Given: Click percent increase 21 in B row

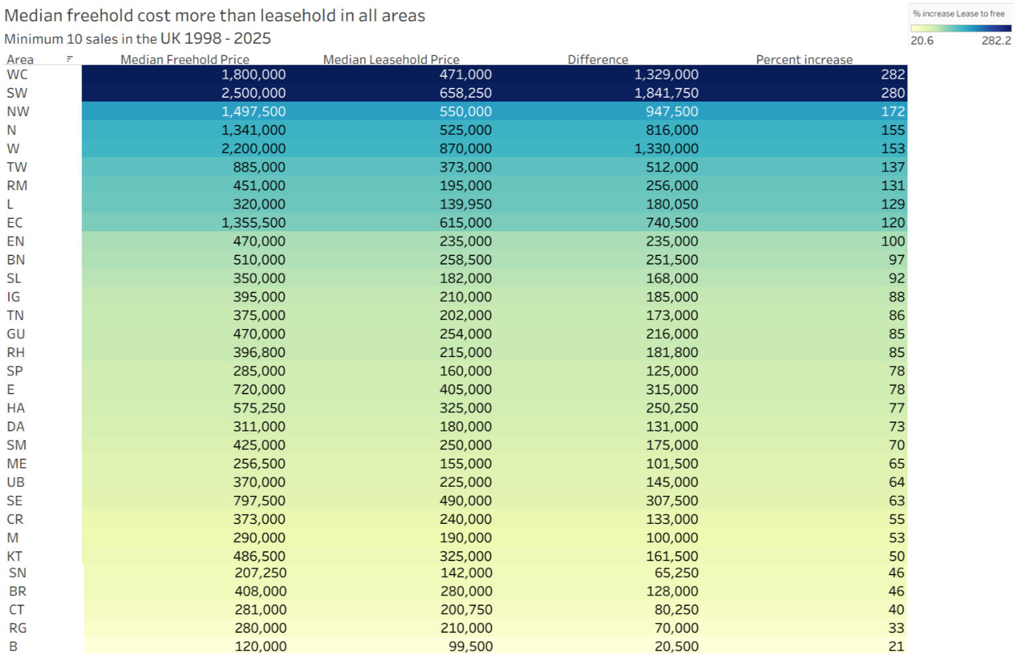Looking at the screenshot, I should 897,646.
